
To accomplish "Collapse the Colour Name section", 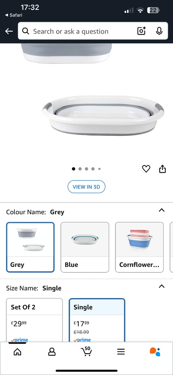I will (x=162, y=210).
